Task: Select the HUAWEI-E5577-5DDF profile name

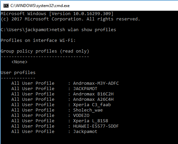Action: tap(96, 126)
